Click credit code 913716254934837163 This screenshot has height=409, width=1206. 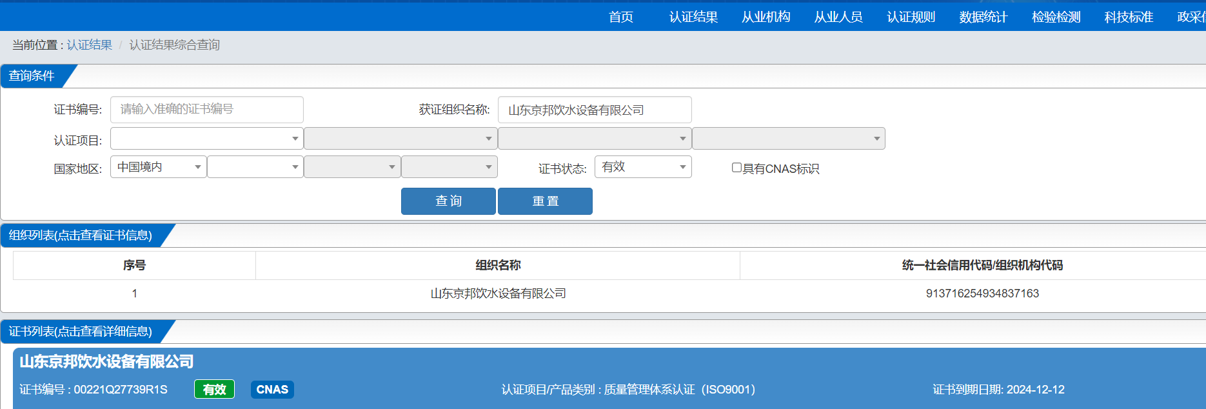pyautogui.click(x=982, y=294)
